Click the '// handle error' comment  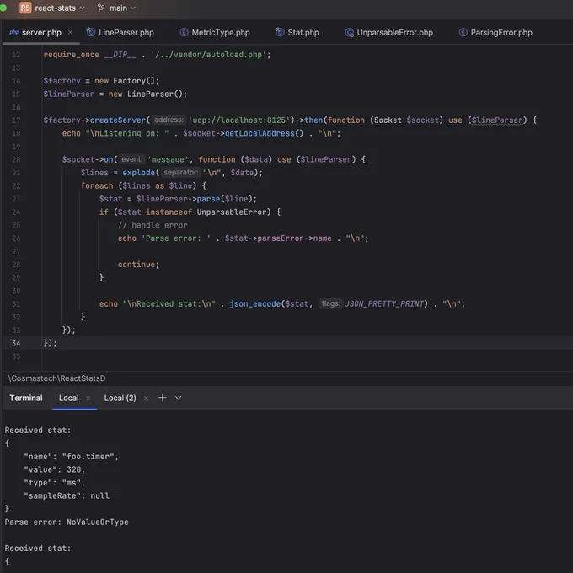[x=153, y=225]
